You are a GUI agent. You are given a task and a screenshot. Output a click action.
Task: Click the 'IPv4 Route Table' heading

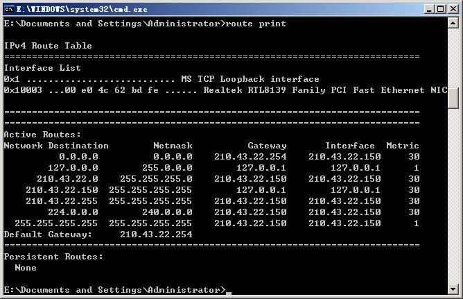click(x=48, y=46)
